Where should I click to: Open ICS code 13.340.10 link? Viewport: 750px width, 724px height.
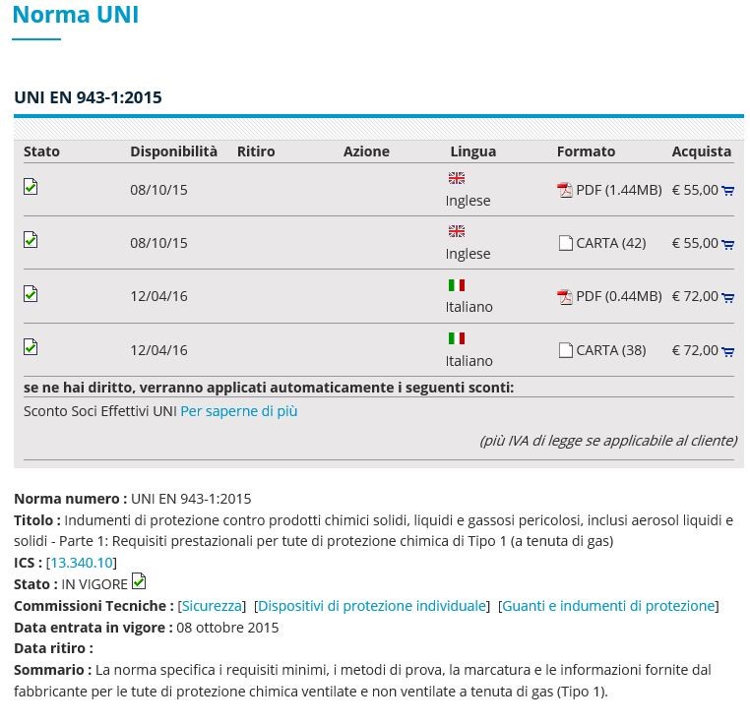point(82,563)
